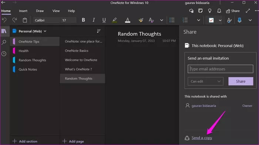This screenshot has height=145, width=259.
Task: Open the Can edit permission dropdown
Action: (205, 81)
